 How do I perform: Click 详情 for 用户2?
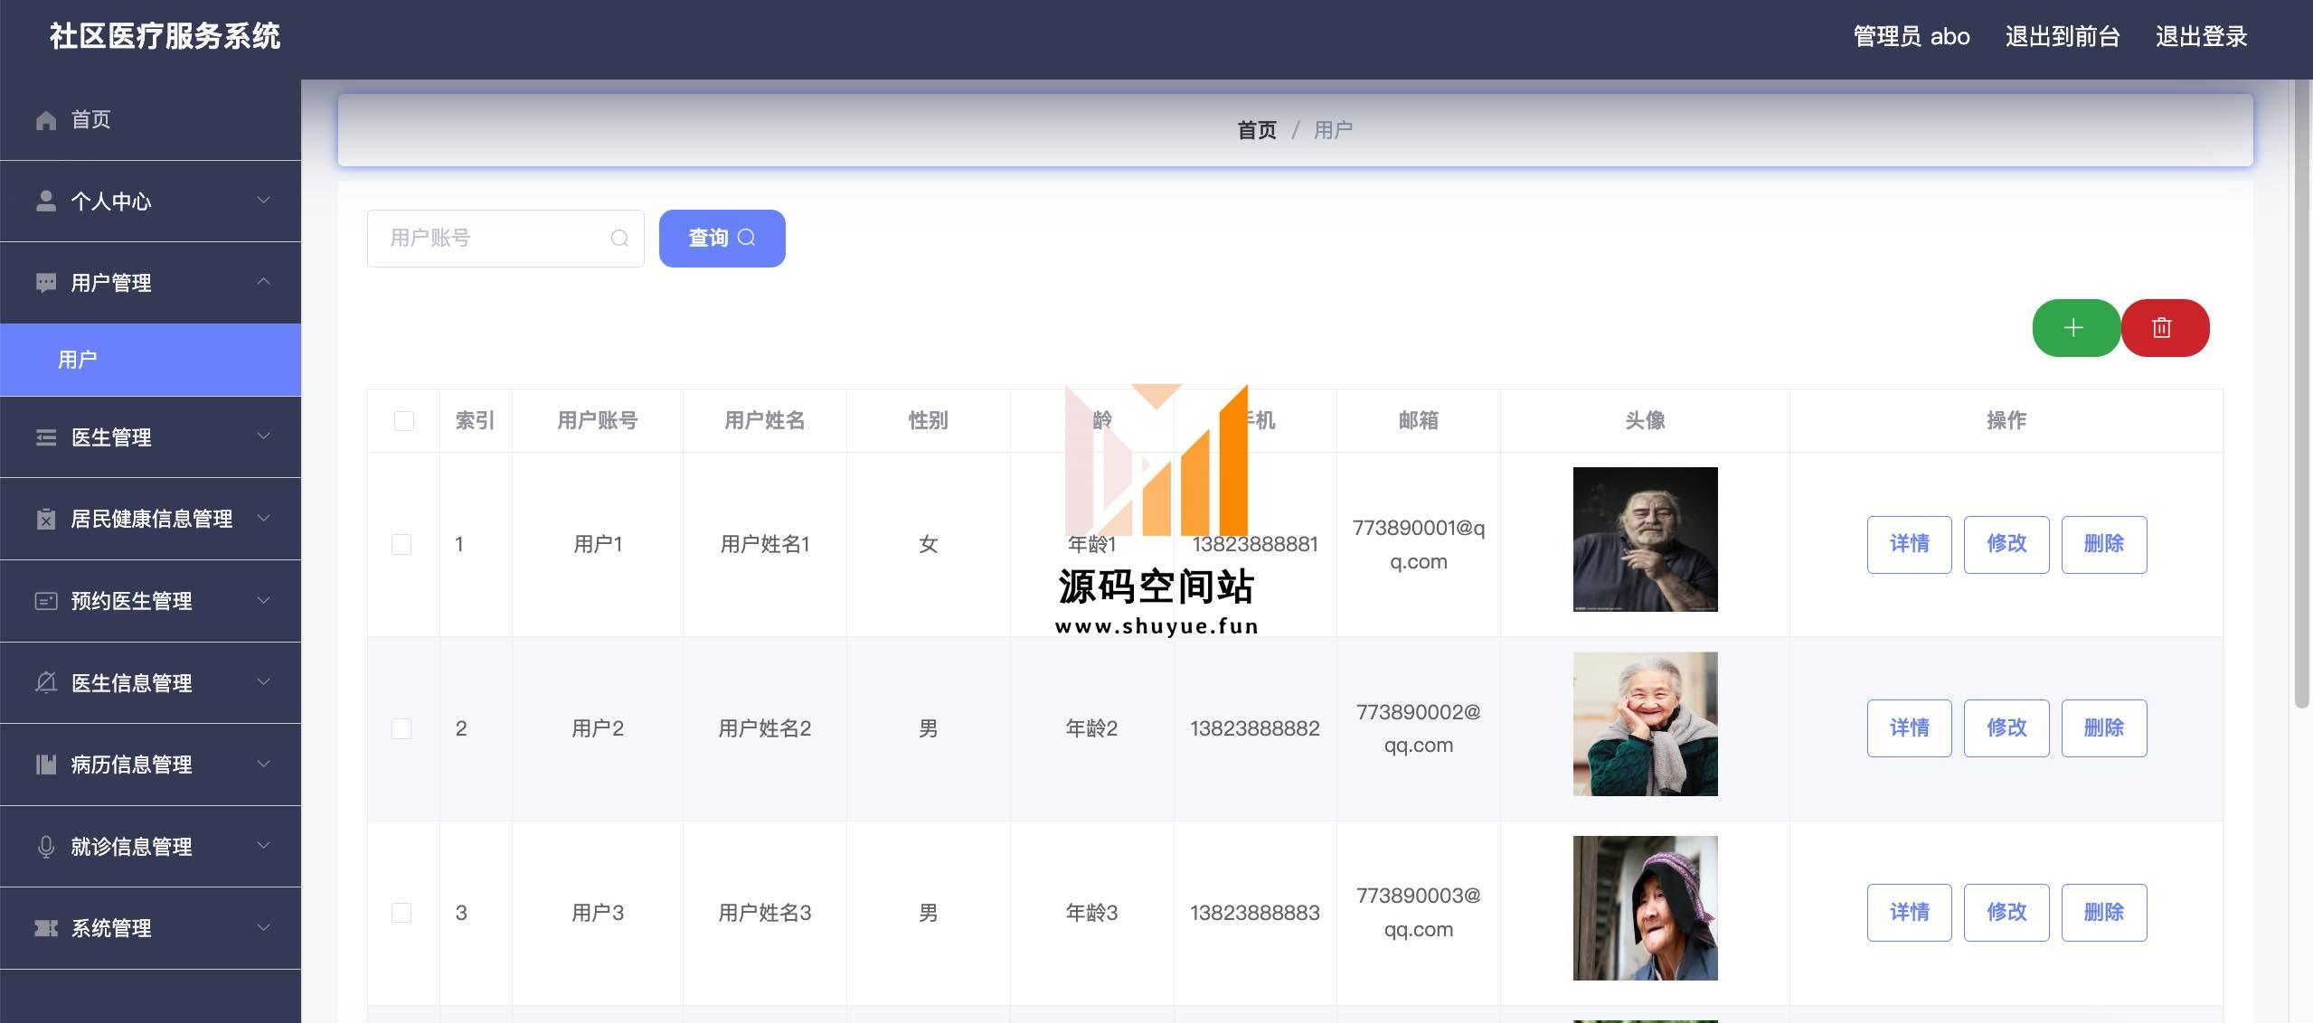(1909, 728)
